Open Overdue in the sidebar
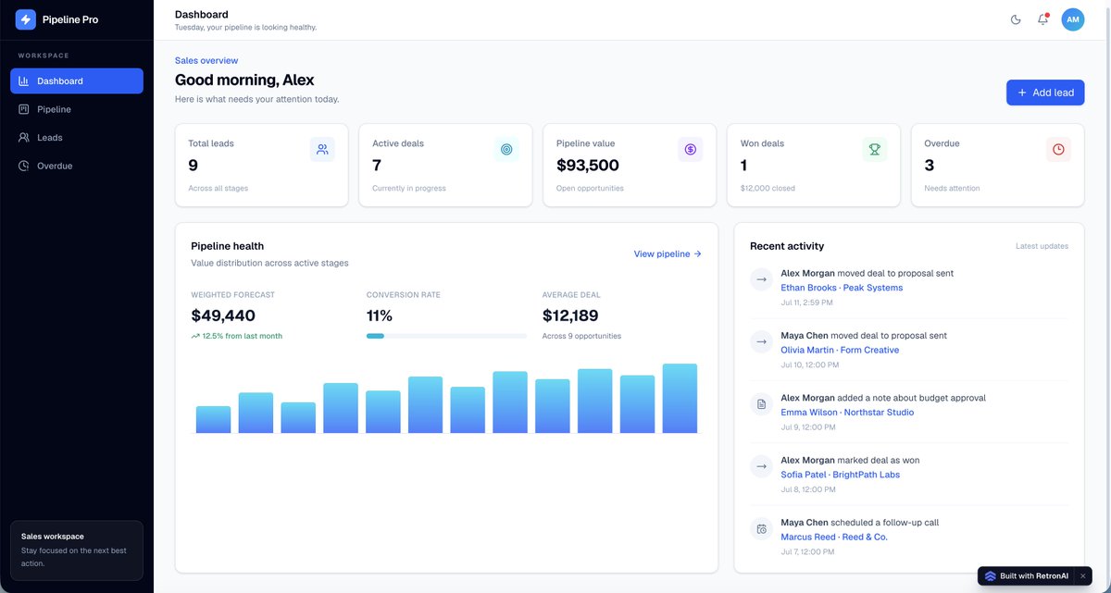The width and height of the screenshot is (1111, 593). [77, 166]
